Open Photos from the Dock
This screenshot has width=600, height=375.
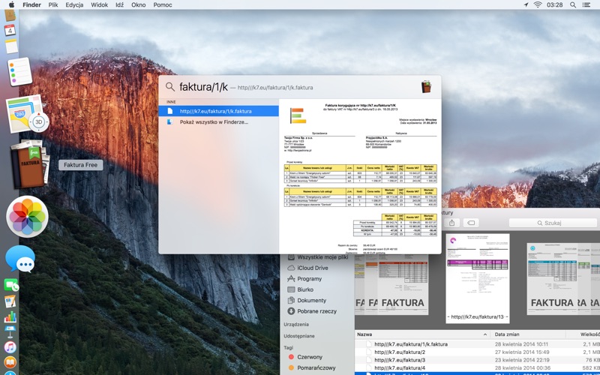pos(27,216)
